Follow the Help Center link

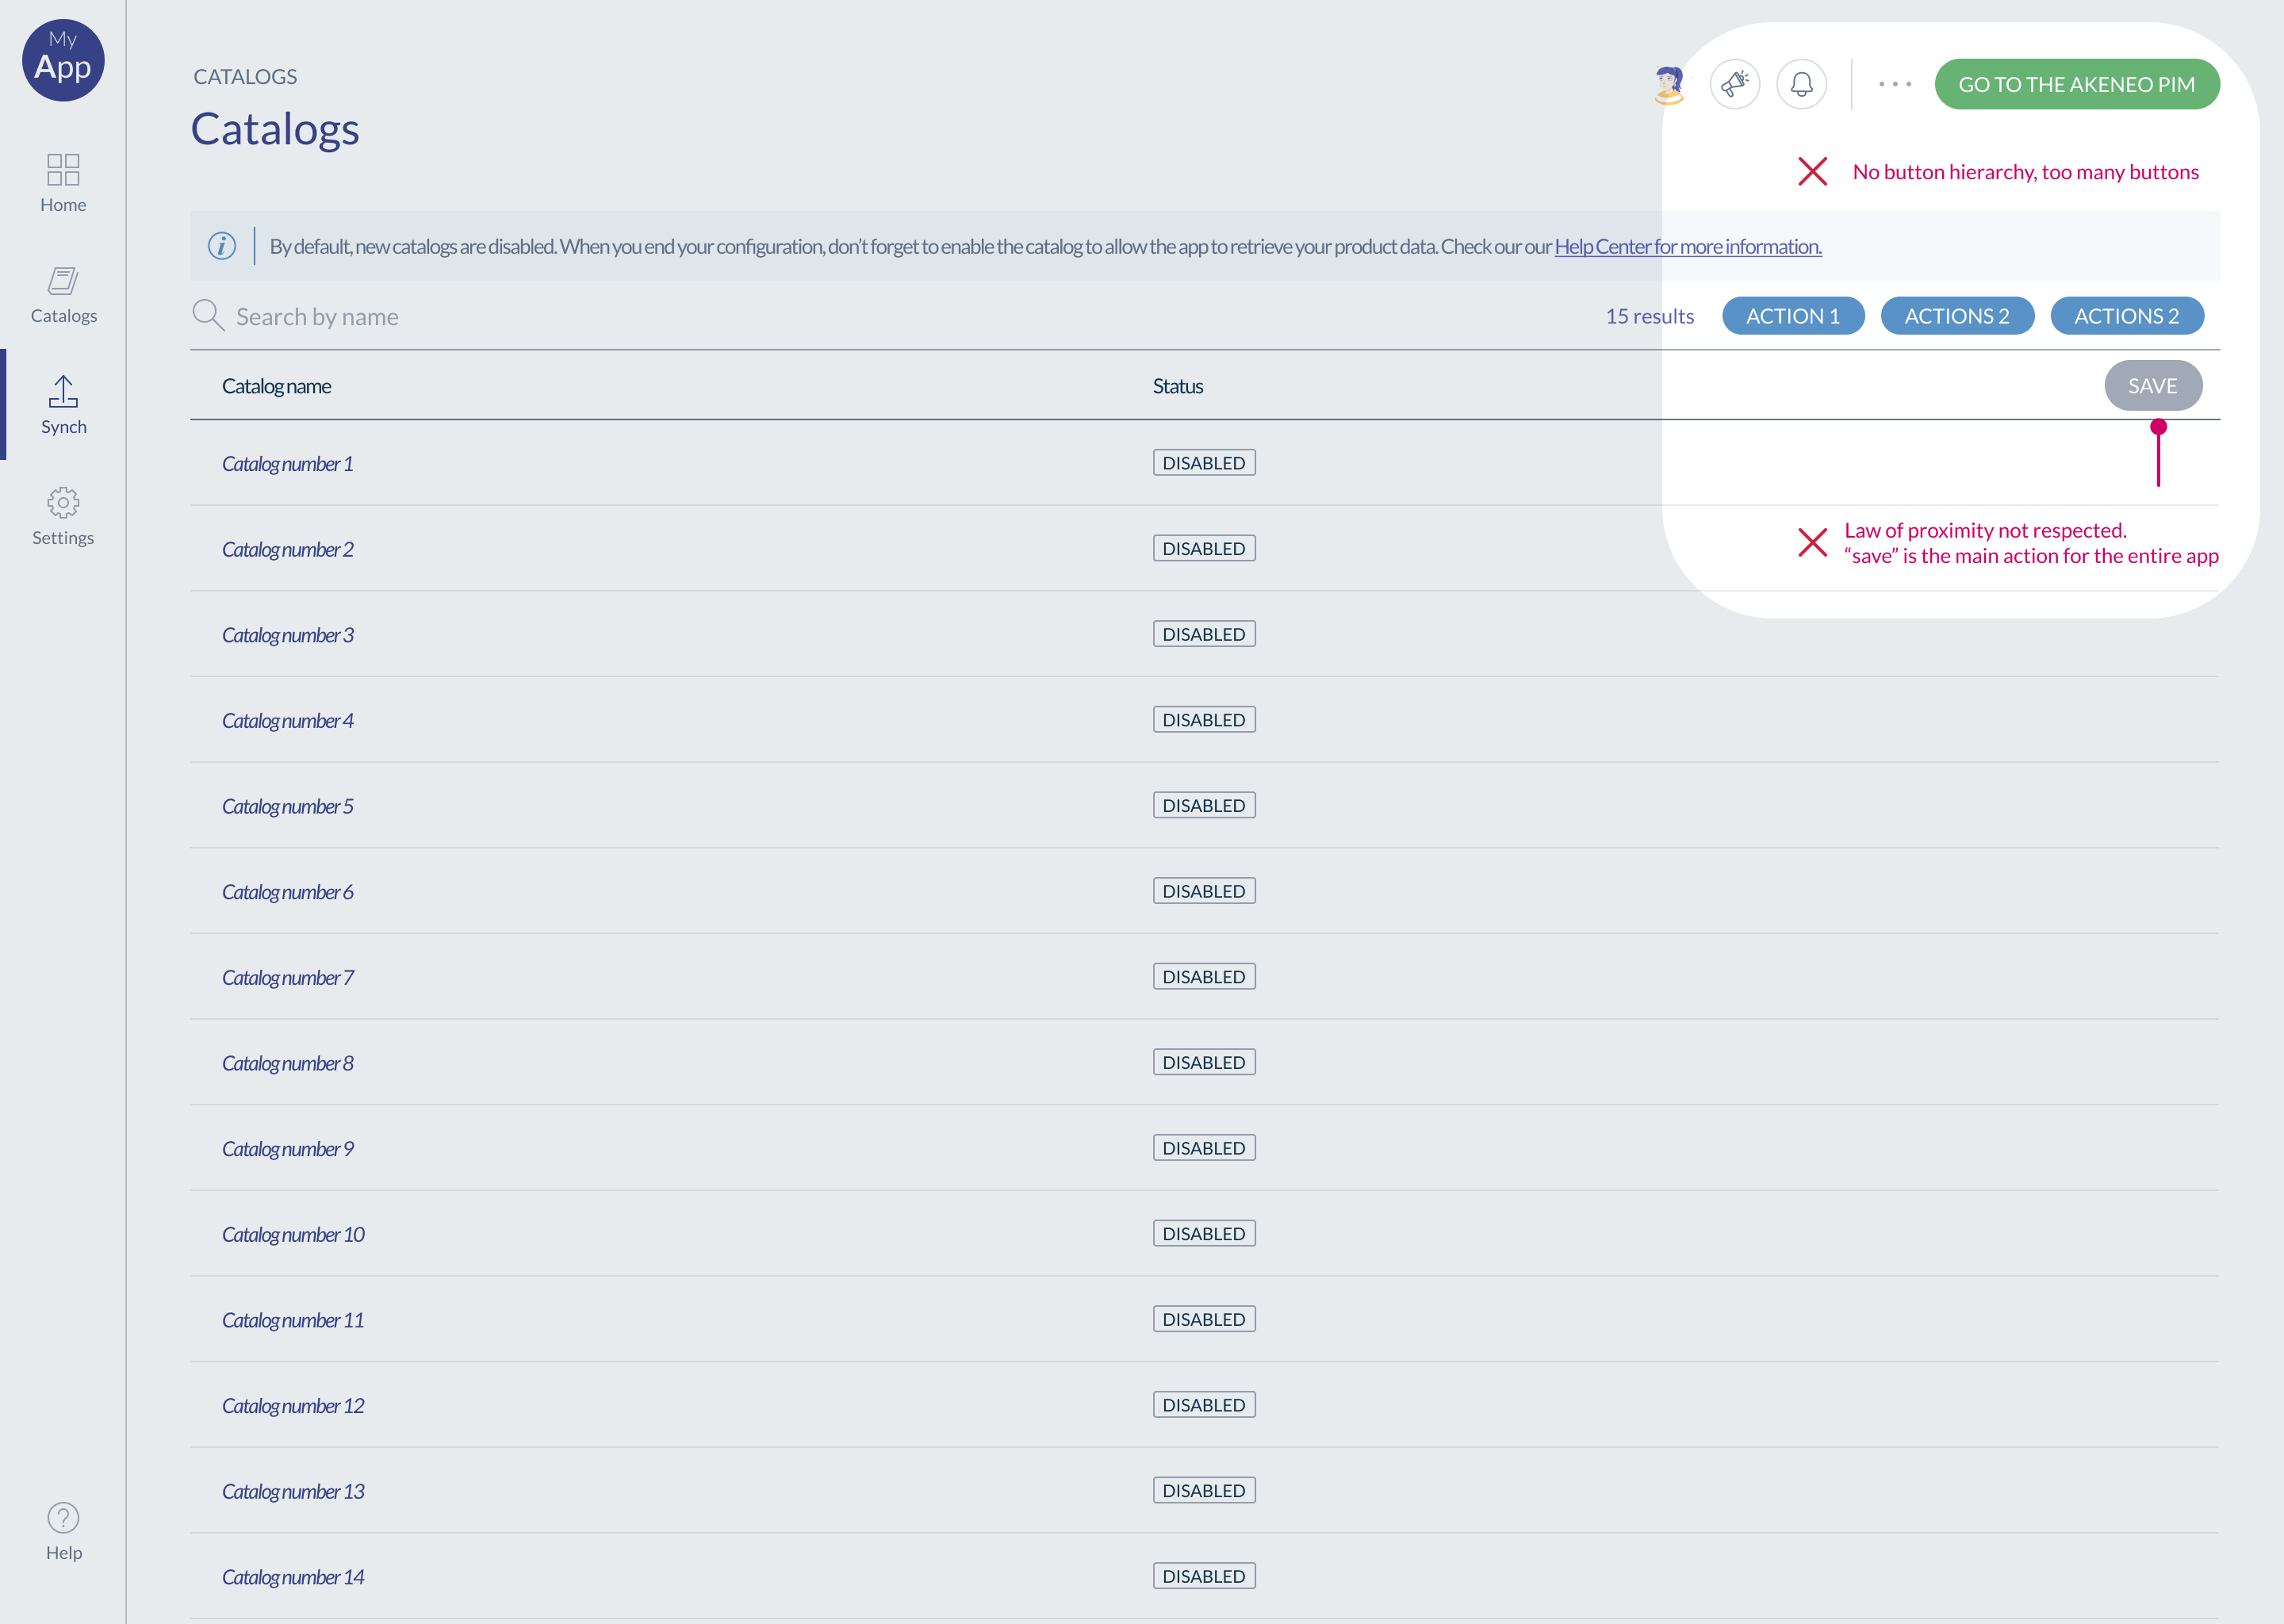(1687, 246)
